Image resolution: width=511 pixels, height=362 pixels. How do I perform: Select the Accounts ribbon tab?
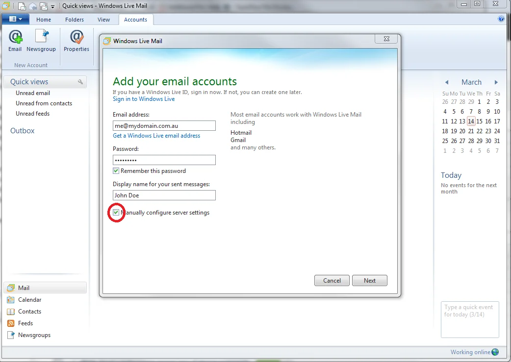point(135,20)
